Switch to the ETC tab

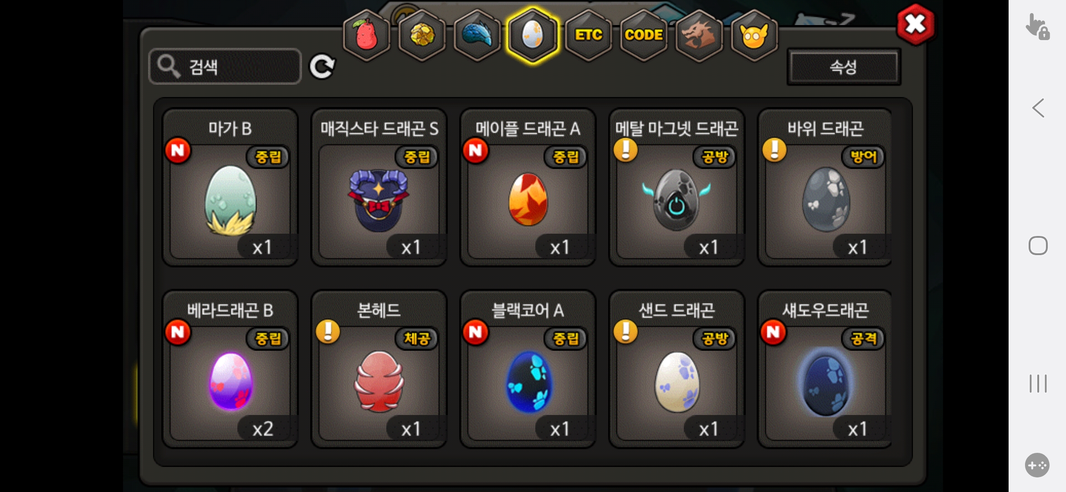(588, 35)
